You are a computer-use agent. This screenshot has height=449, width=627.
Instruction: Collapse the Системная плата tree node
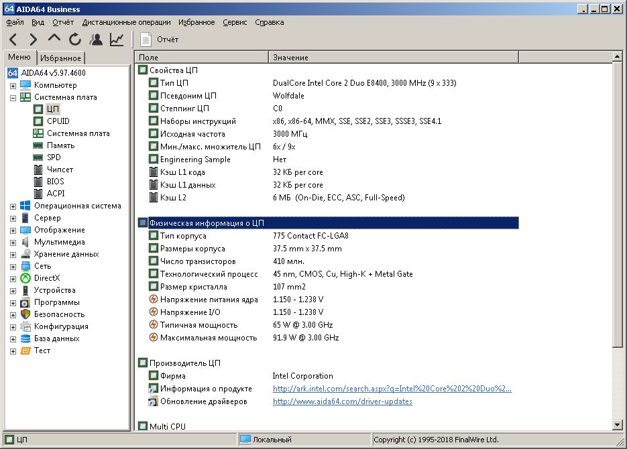13,97
